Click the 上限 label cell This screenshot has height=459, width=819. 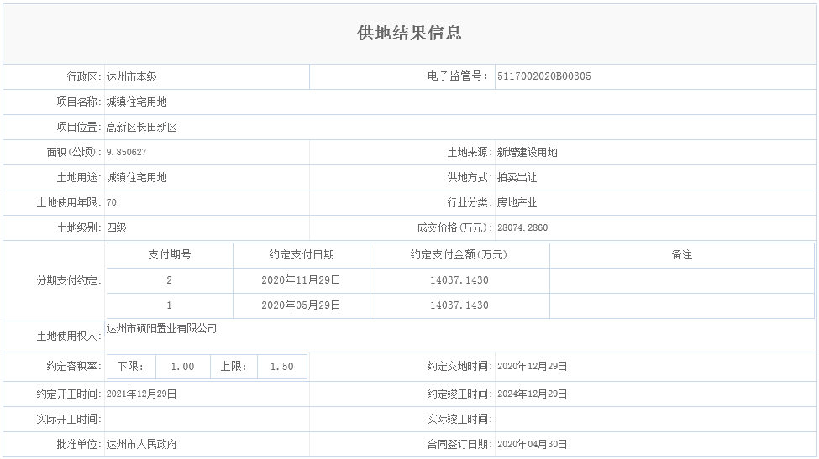tap(234, 367)
